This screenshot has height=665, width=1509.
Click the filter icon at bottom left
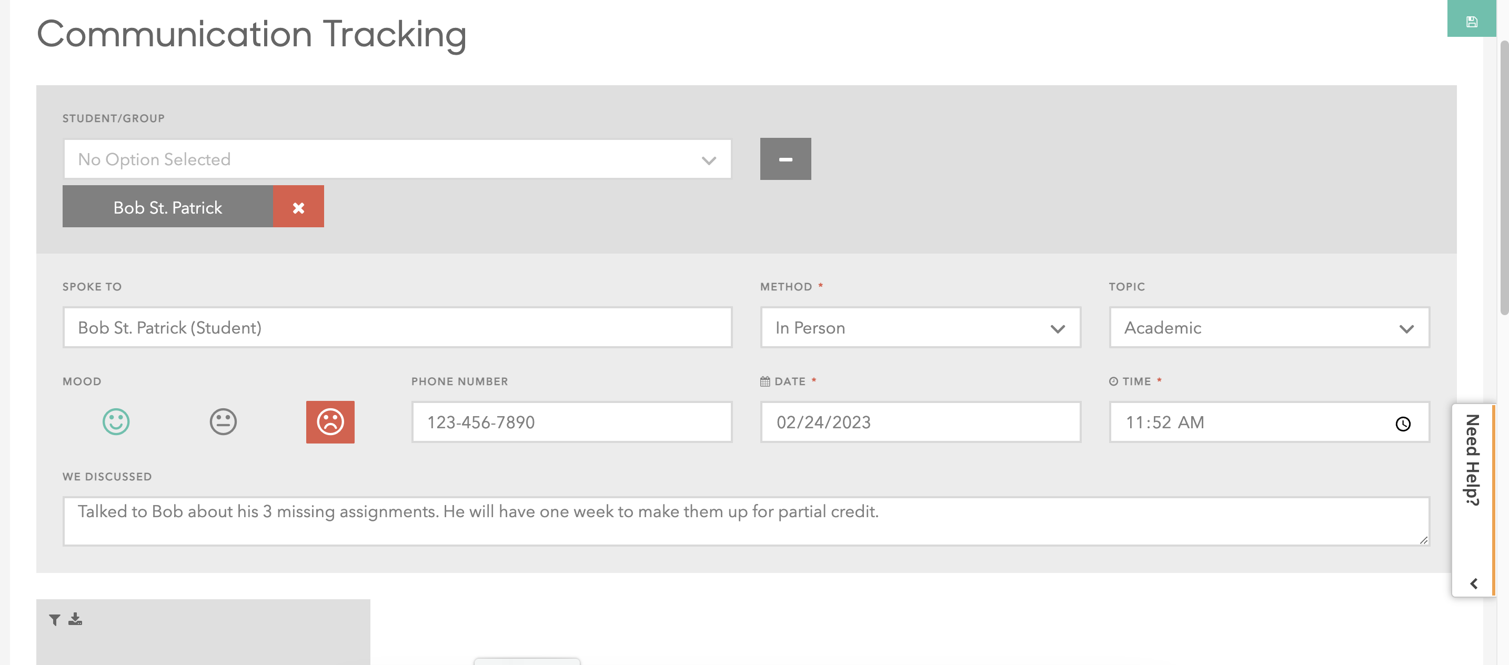55,619
